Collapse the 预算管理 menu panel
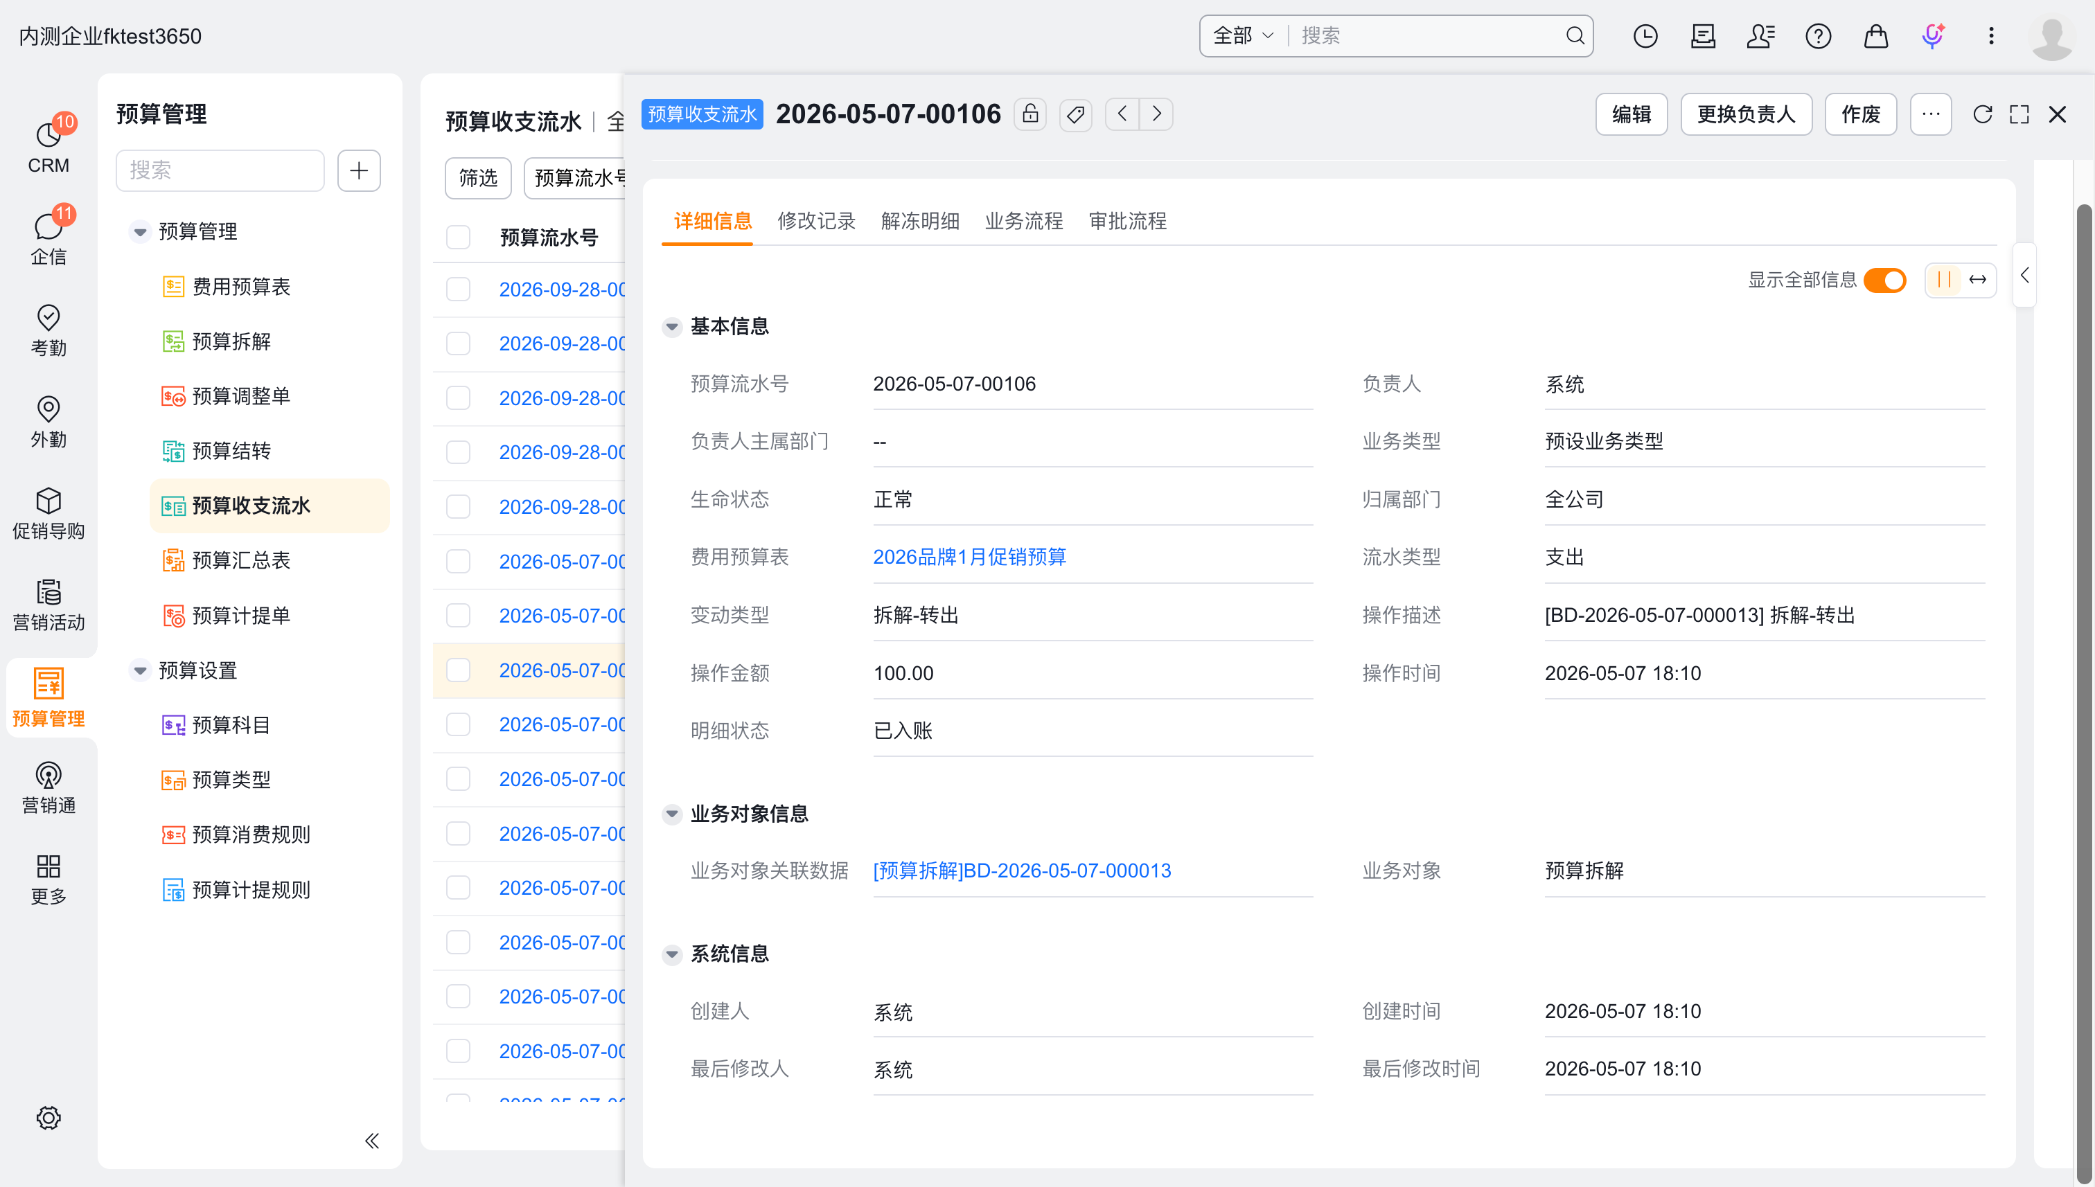 pyautogui.click(x=372, y=1141)
